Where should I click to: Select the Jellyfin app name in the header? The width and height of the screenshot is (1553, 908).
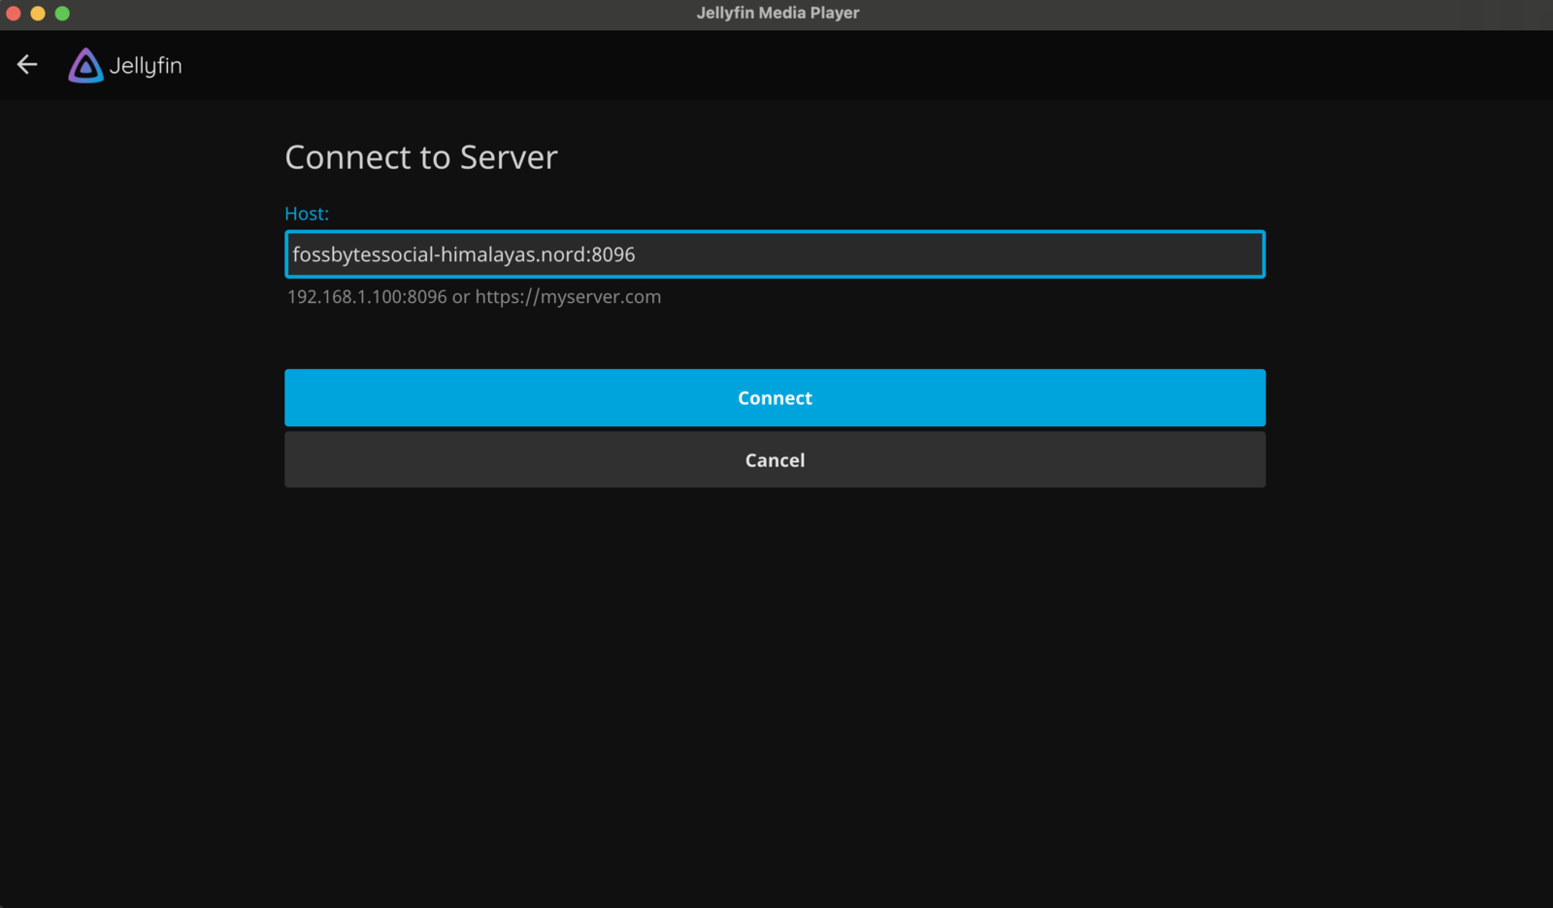pos(146,65)
